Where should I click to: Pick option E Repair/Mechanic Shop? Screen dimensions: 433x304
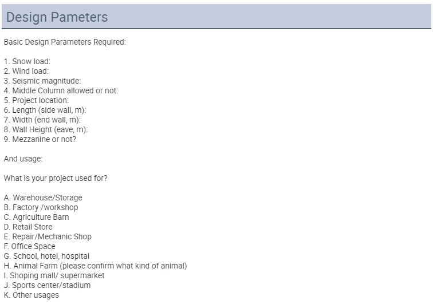coord(48,236)
